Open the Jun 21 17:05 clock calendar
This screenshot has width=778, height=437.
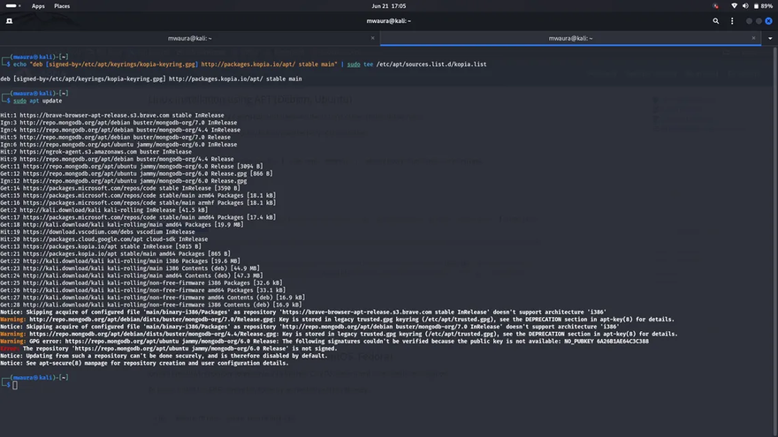(388, 5)
